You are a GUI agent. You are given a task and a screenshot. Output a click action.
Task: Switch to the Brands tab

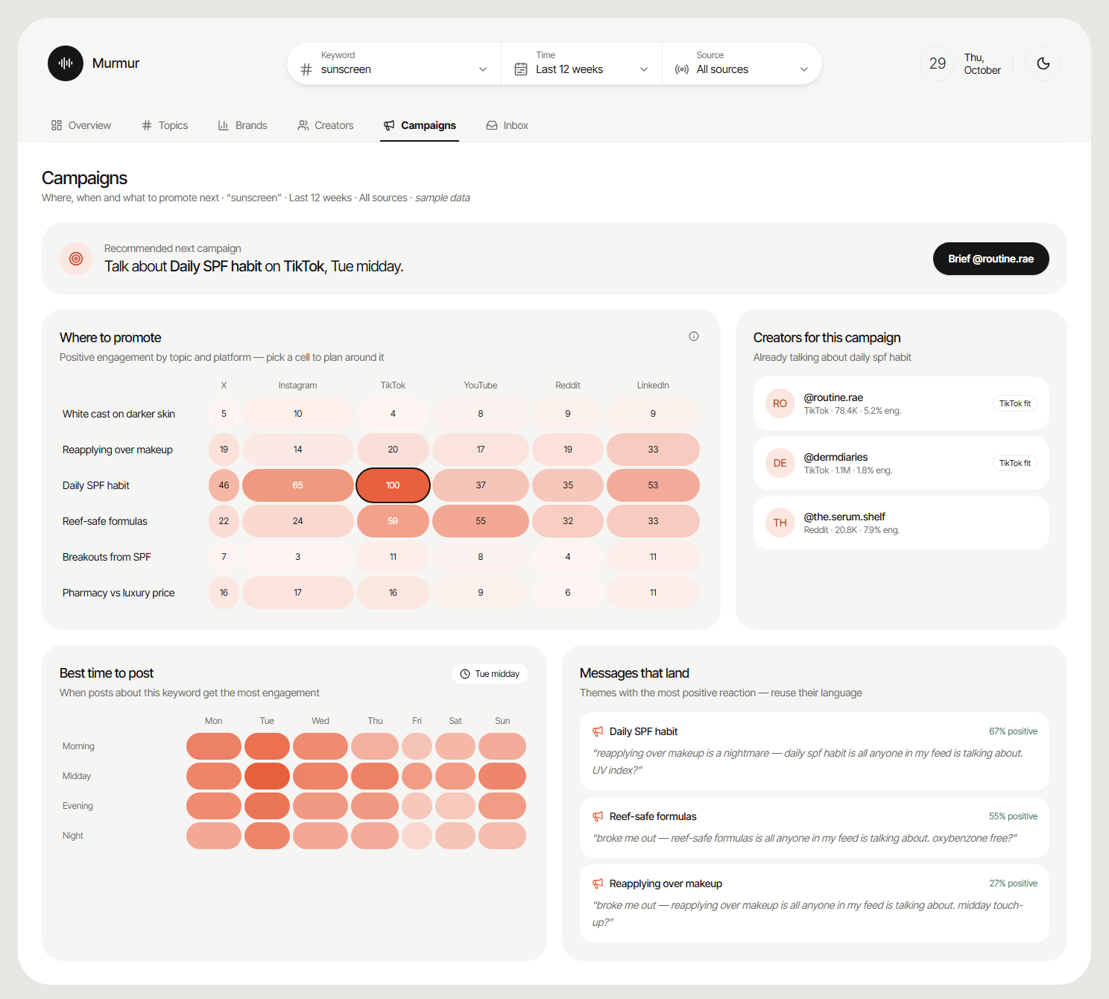pyautogui.click(x=242, y=125)
